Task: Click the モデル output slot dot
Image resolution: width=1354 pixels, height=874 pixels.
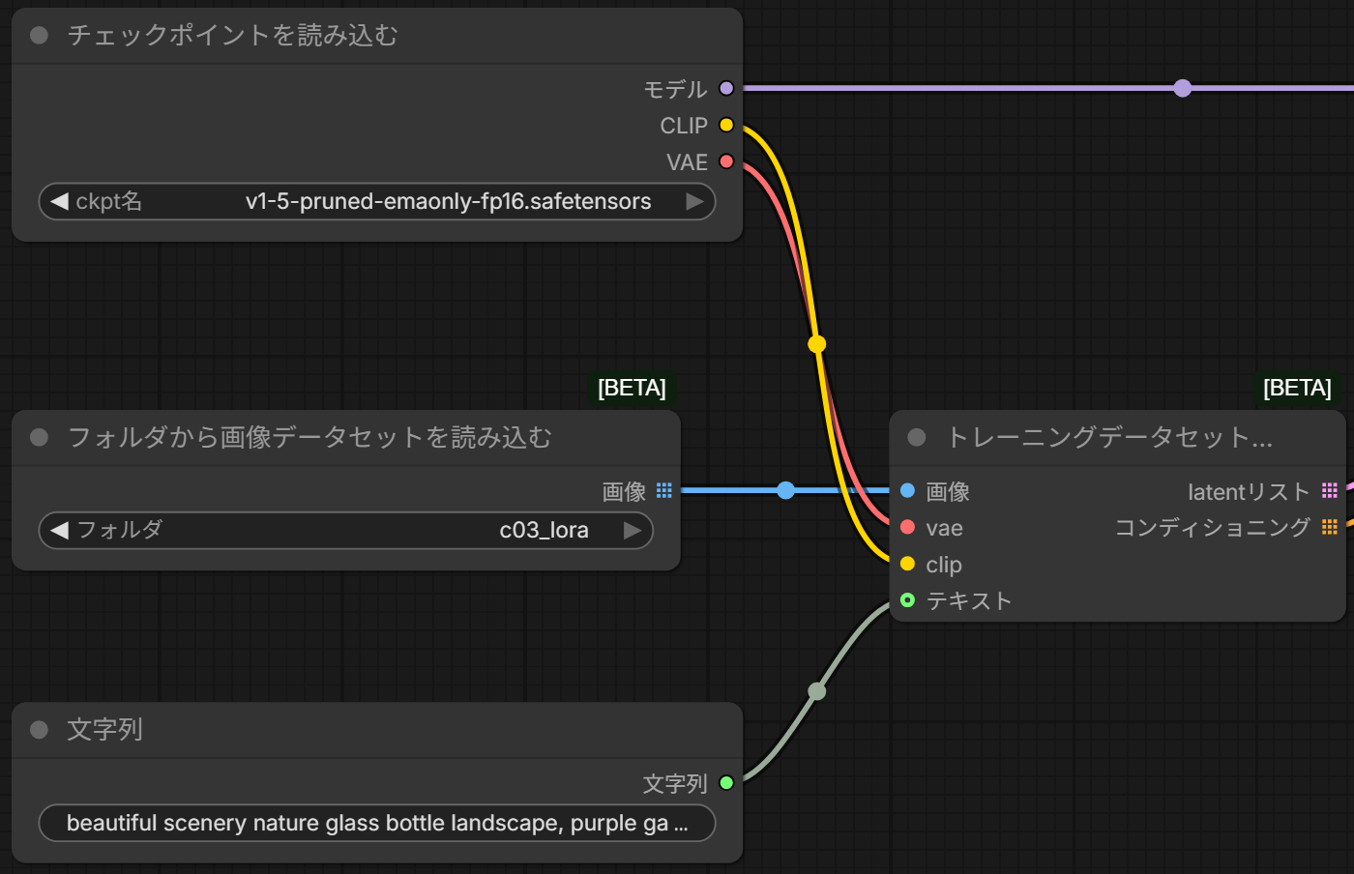Action: [726, 89]
